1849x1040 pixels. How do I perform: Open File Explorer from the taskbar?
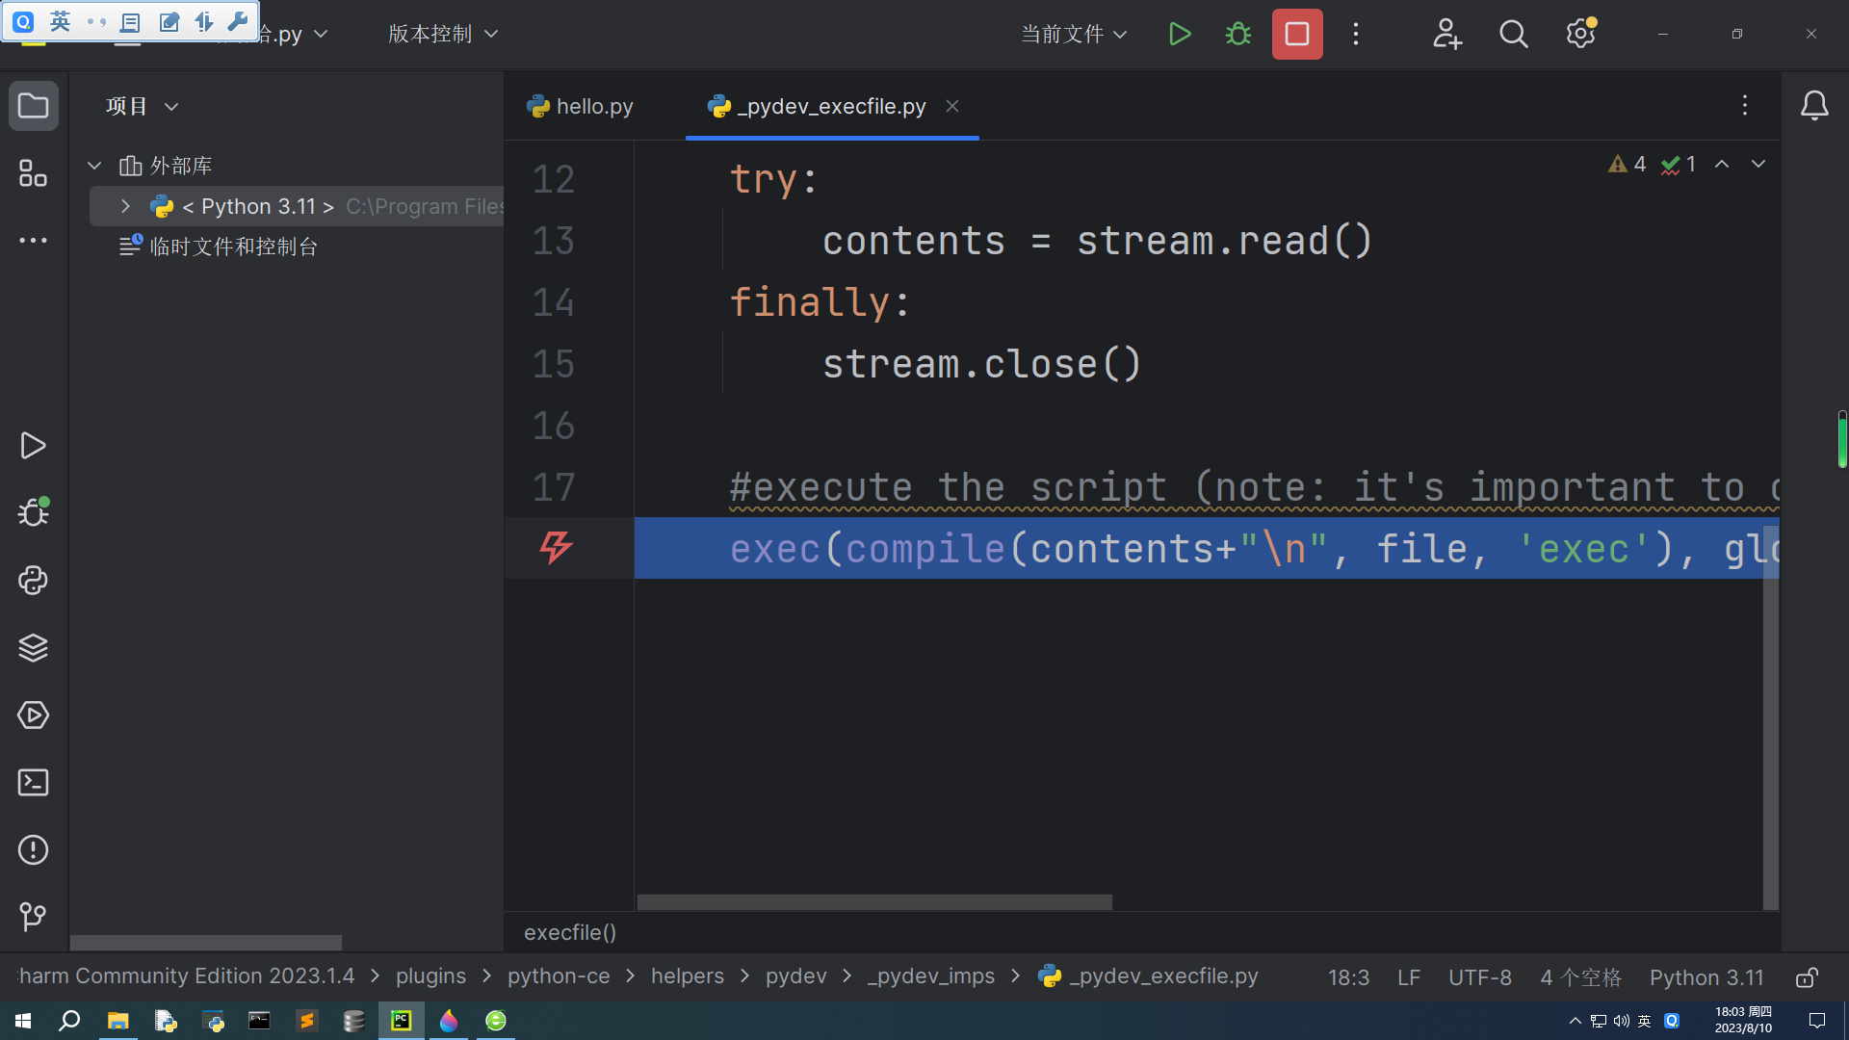(x=117, y=1021)
